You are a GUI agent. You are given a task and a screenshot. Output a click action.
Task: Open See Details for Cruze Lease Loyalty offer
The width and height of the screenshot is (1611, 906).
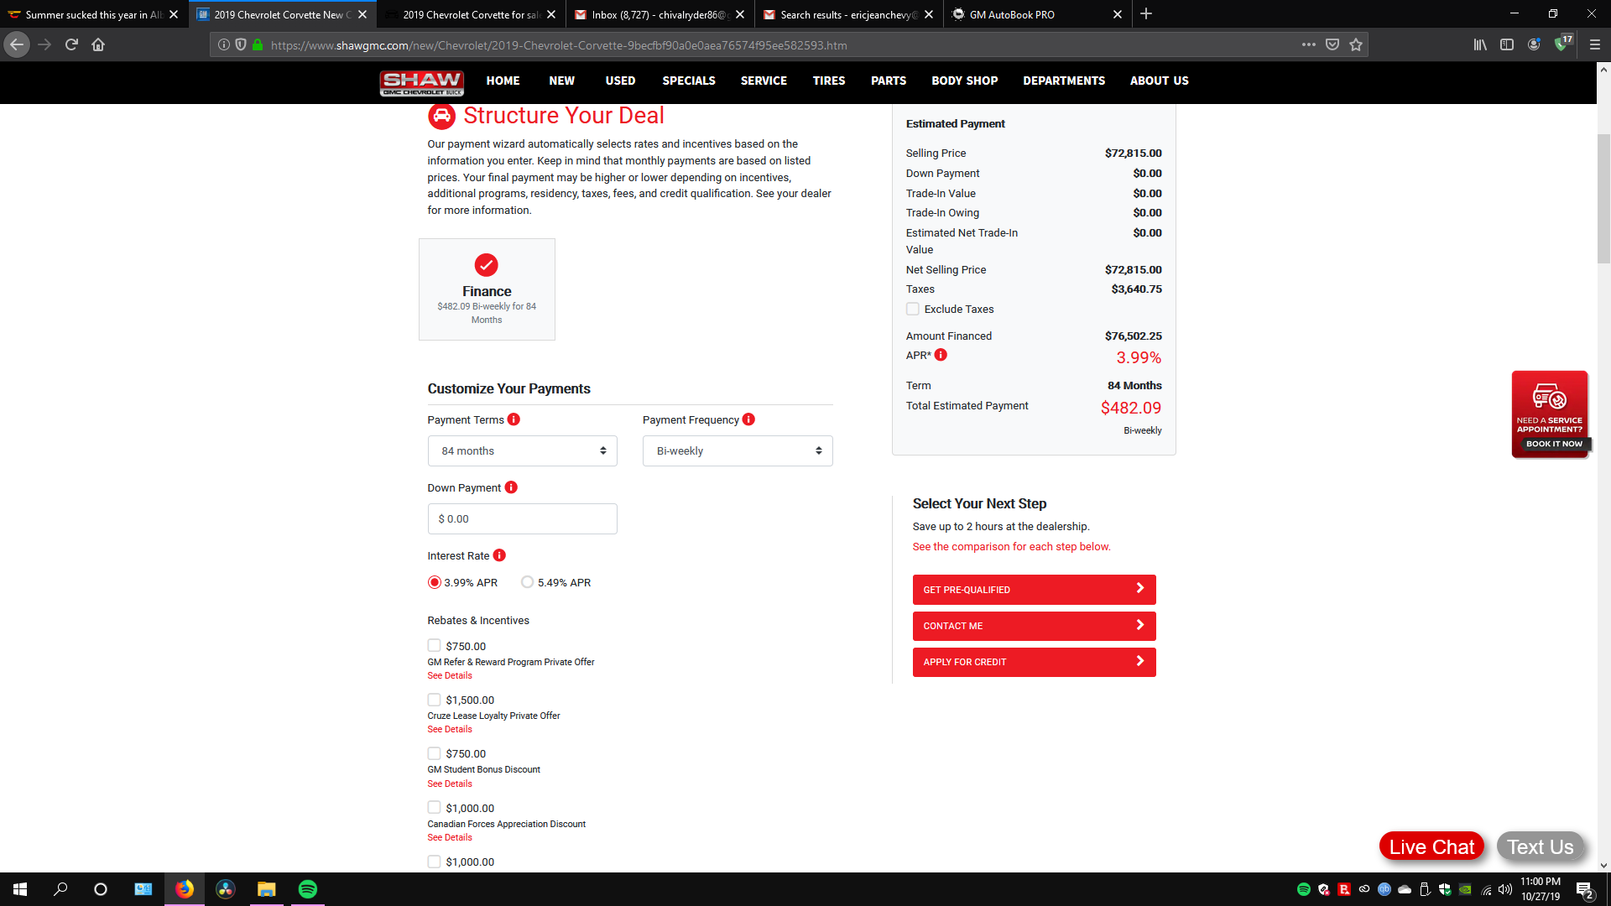450,729
